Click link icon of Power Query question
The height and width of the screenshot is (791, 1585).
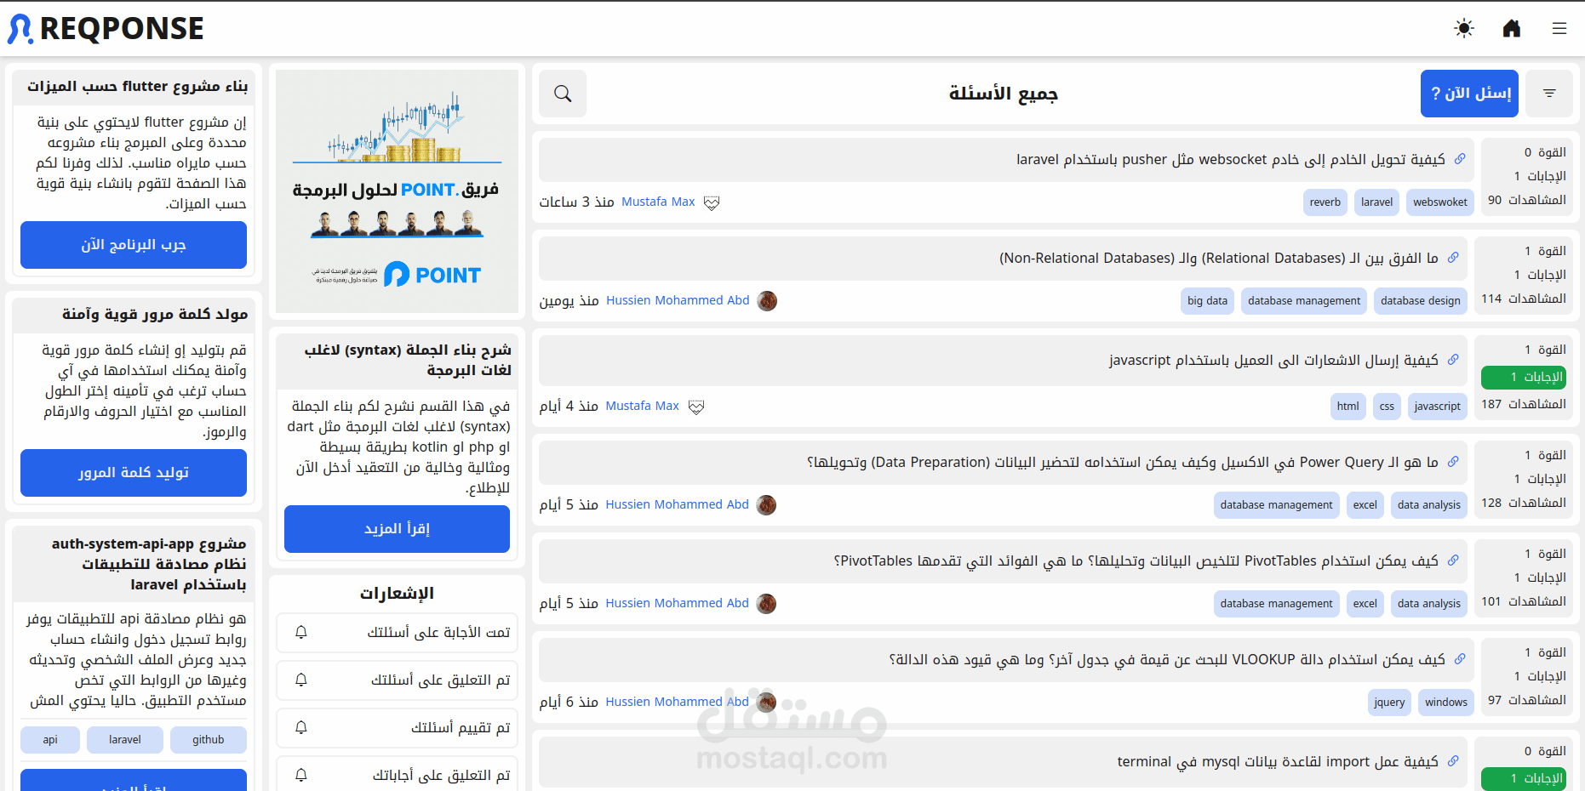coord(1453,462)
